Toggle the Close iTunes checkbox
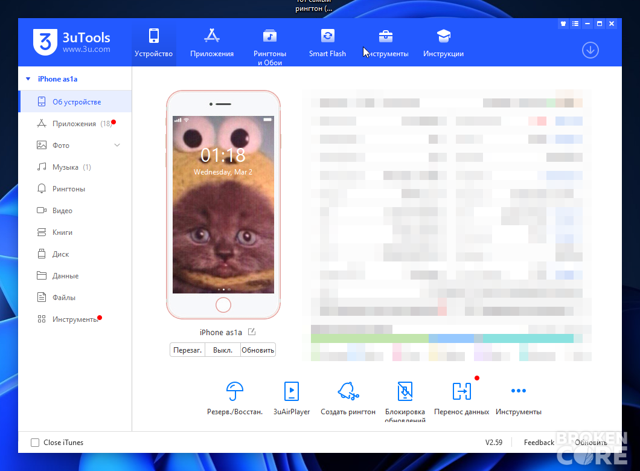This screenshot has height=471, width=640. 35,443
